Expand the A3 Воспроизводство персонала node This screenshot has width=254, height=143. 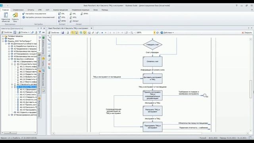(9, 51)
